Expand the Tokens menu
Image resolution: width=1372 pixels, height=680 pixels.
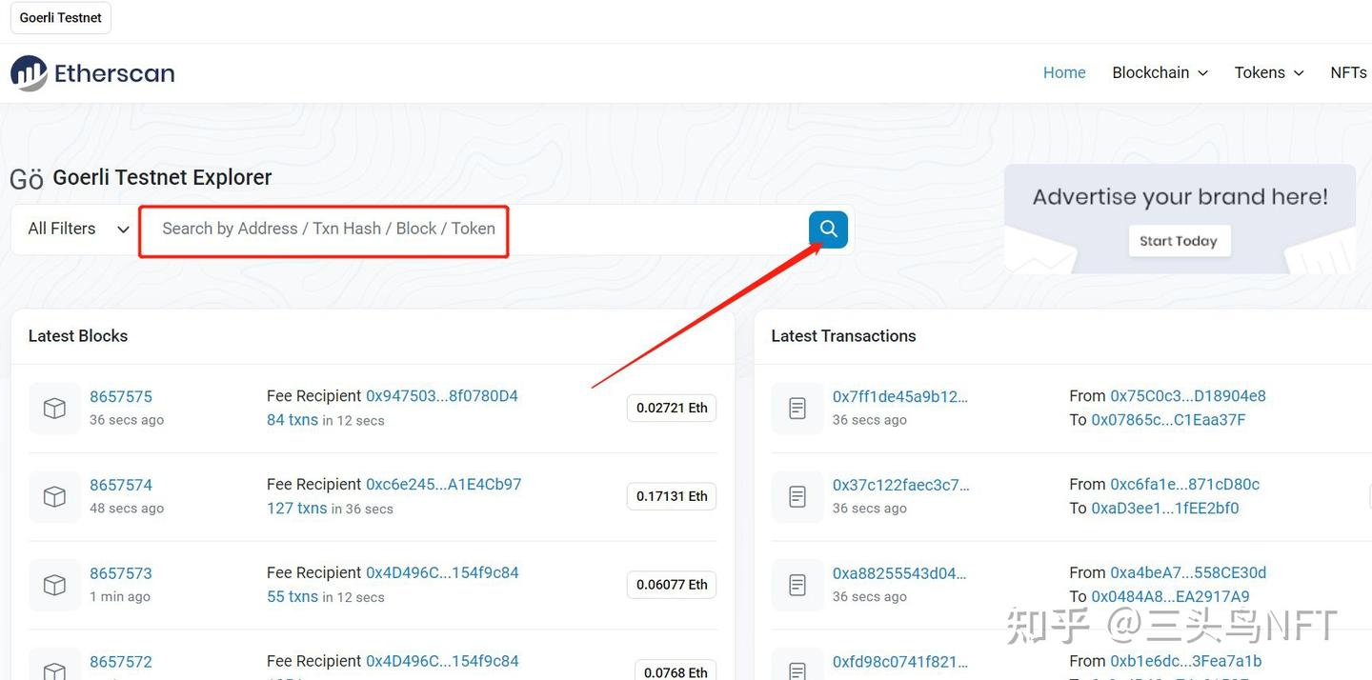coord(1268,72)
